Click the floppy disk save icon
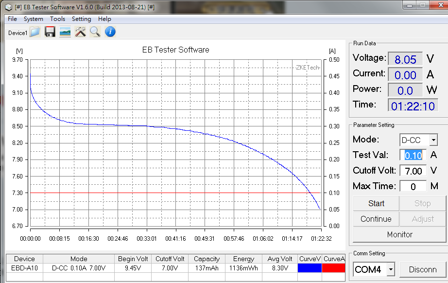 point(50,32)
